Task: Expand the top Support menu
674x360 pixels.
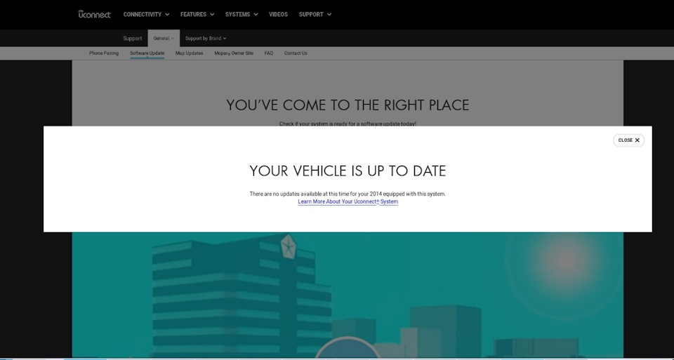Action: coord(315,15)
